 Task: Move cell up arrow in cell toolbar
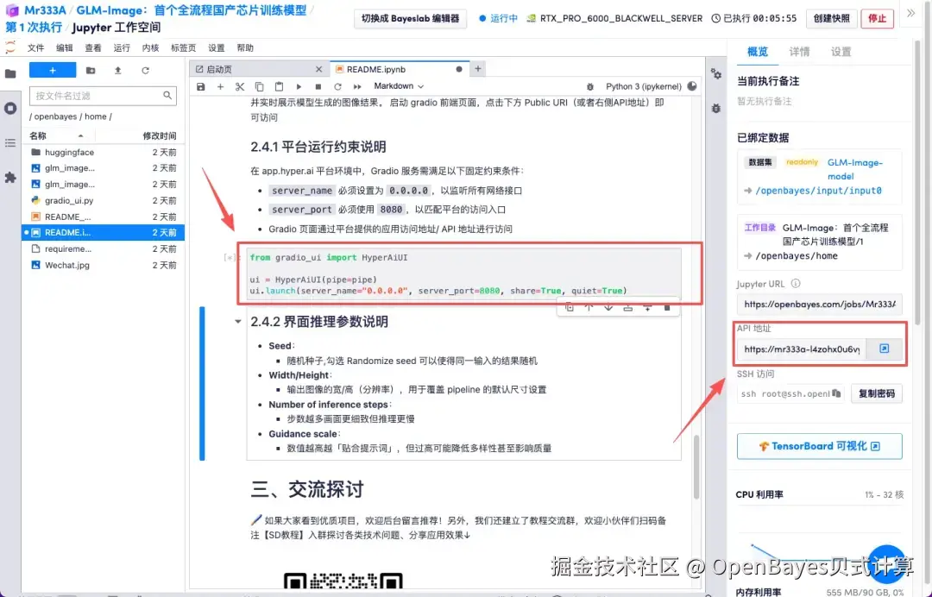pyautogui.click(x=589, y=307)
